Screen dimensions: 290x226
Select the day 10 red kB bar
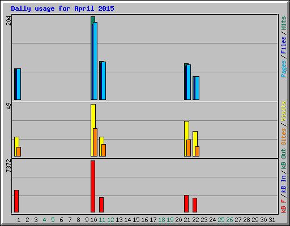click(x=93, y=186)
